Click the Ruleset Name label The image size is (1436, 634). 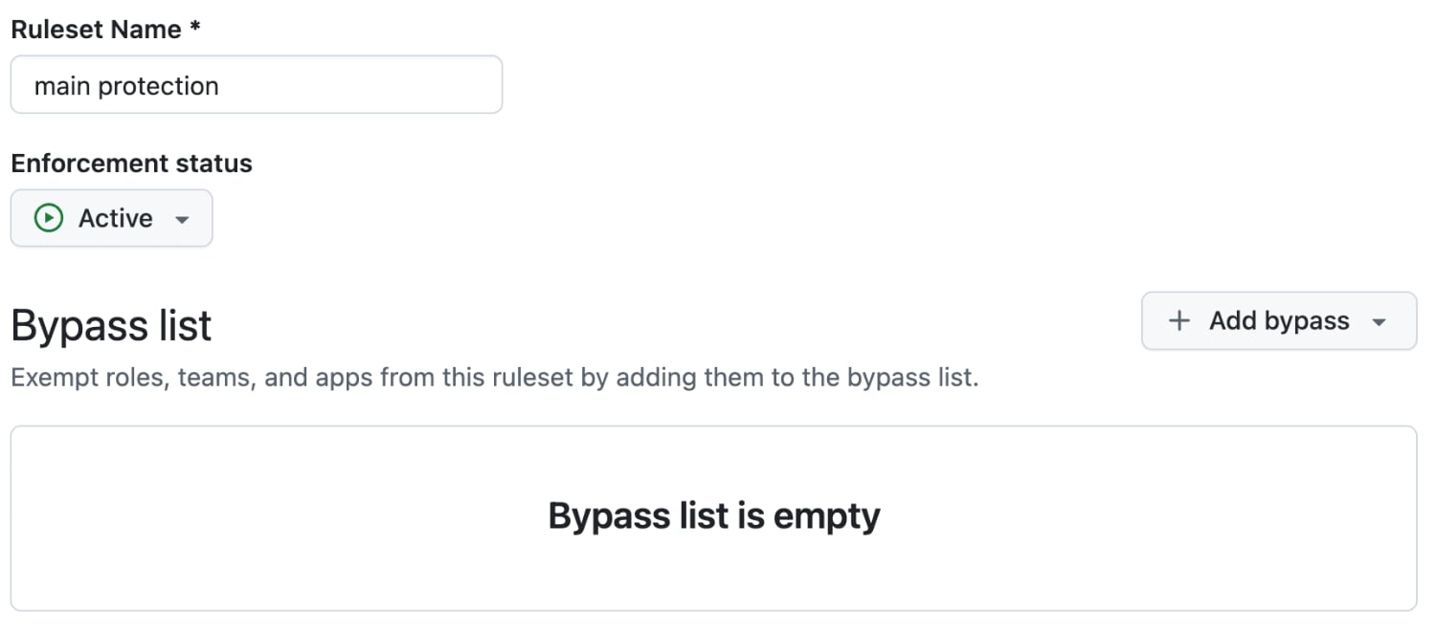[x=96, y=30]
